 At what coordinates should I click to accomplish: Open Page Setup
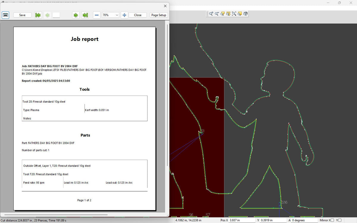(159, 15)
